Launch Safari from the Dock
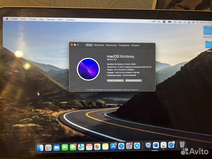This screenshot has height=159, width=212. [121, 146]
